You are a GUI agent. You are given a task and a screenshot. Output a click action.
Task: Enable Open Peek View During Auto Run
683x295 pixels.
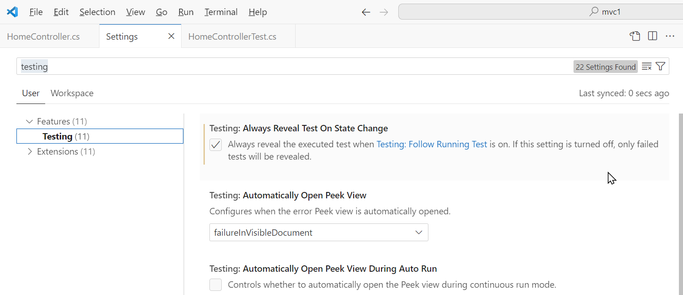coord(215,285)
